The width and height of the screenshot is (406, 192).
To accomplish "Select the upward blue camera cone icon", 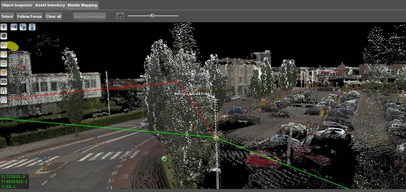I will (x=32, y=27).
